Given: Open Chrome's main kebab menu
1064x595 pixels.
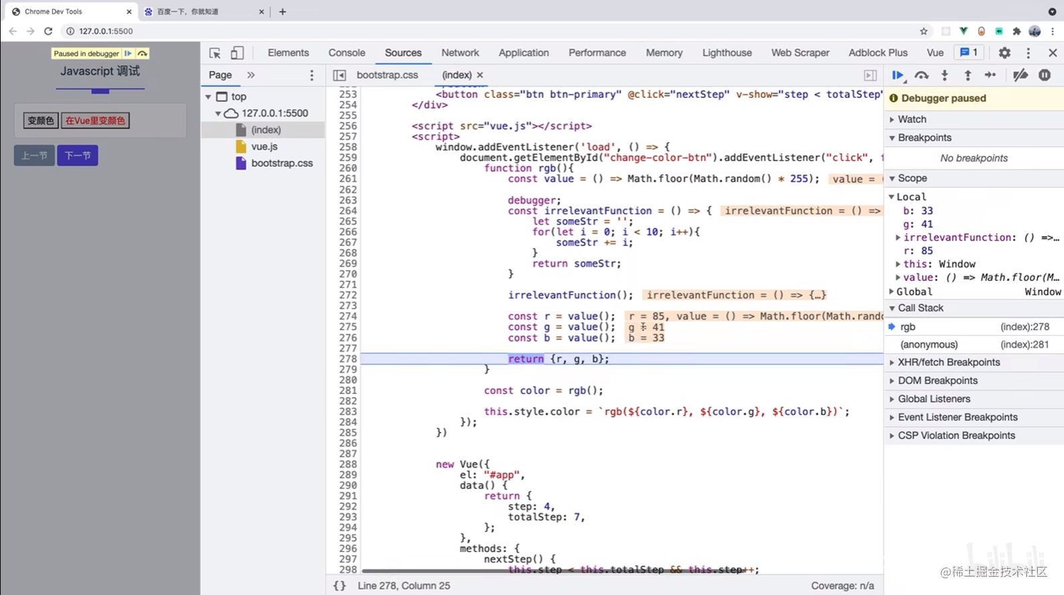Looking at the screenshot, I should [x=1053, y=31].
